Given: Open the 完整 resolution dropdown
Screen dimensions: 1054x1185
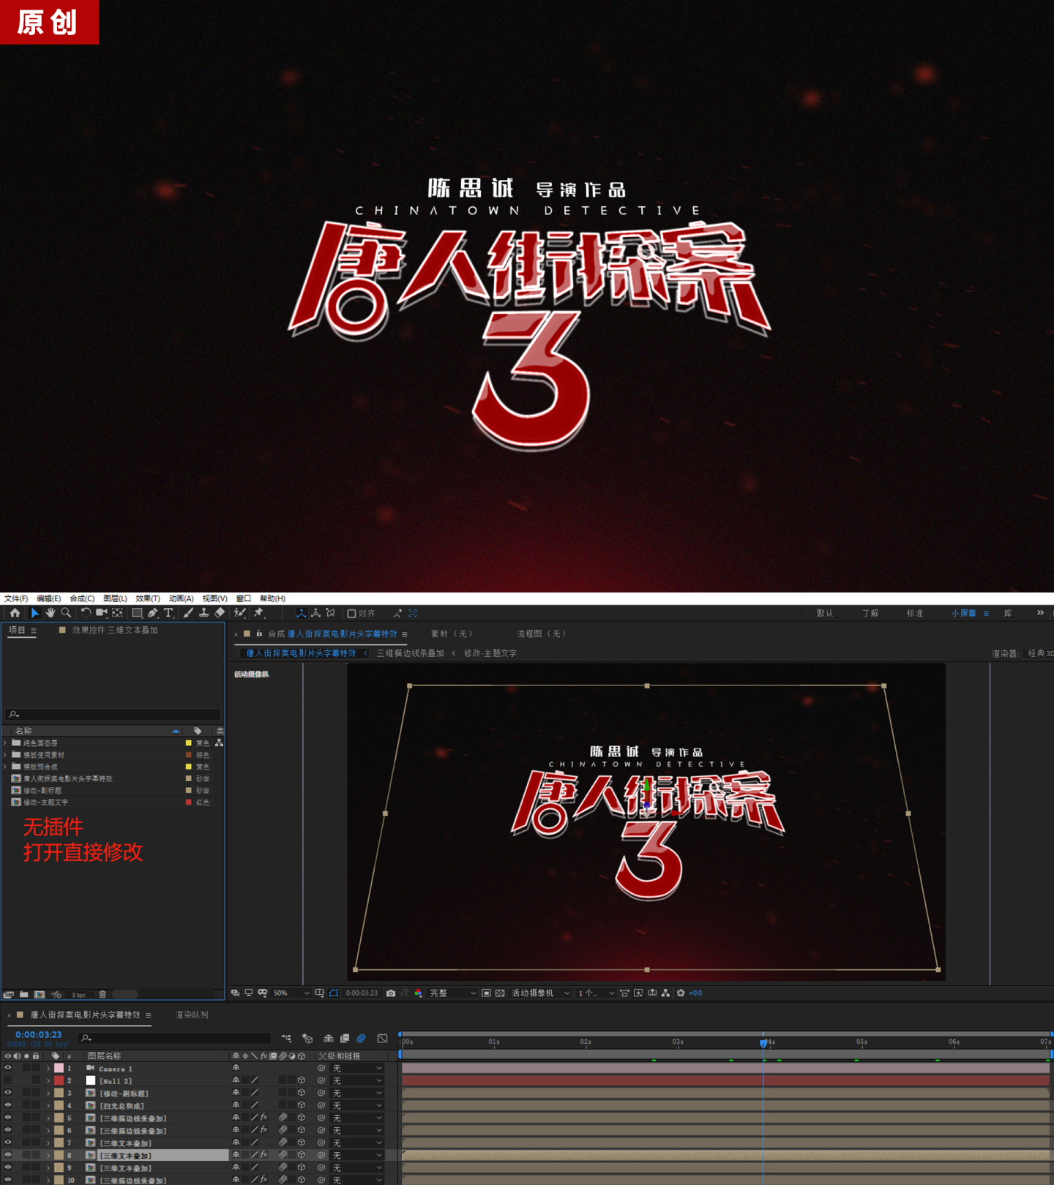Looking at the screenshot, I should pos(453,993).
